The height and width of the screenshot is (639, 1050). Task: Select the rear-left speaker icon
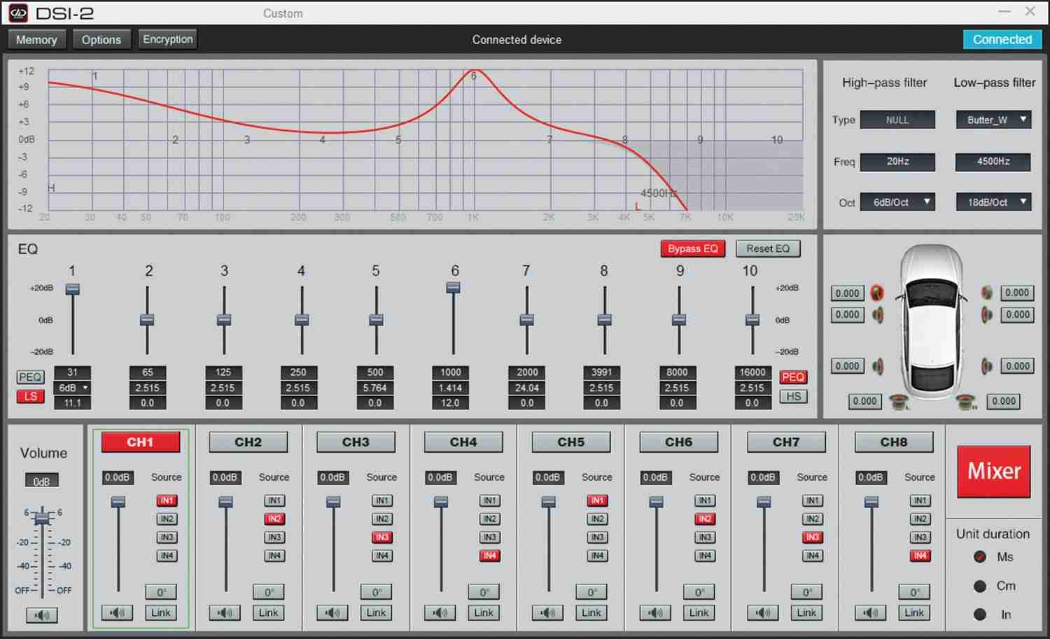pyautogui.click(x=877, y=366)
